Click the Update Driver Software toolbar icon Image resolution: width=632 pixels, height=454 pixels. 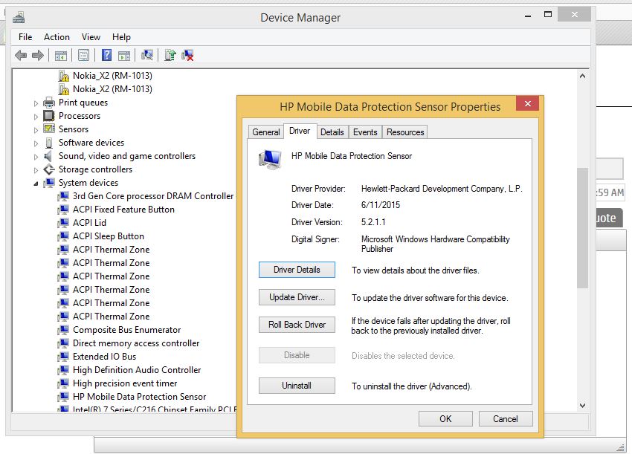[x=170, y=55]
